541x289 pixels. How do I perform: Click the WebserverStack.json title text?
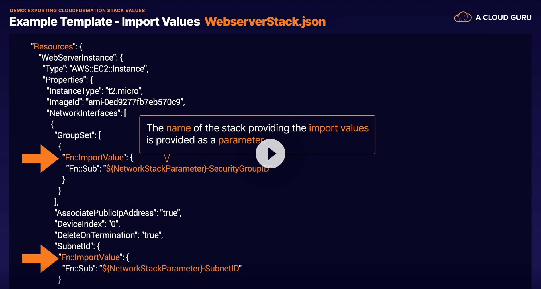[265, 22]
